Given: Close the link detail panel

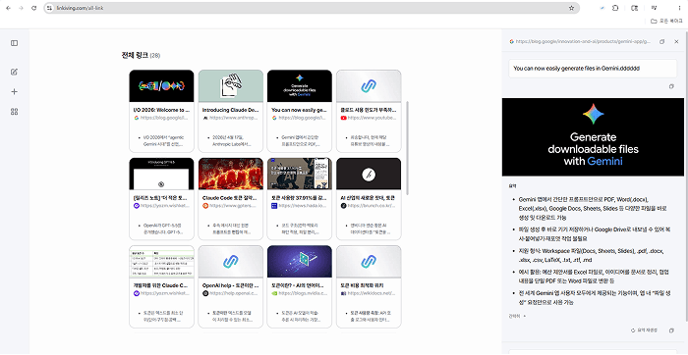Looking at the screenshot, I should [676, 41].
